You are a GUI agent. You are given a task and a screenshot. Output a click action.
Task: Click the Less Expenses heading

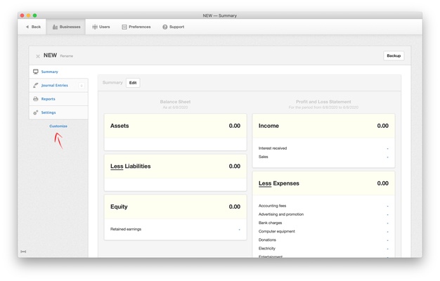pyautogui.click(x=279, y=183)
